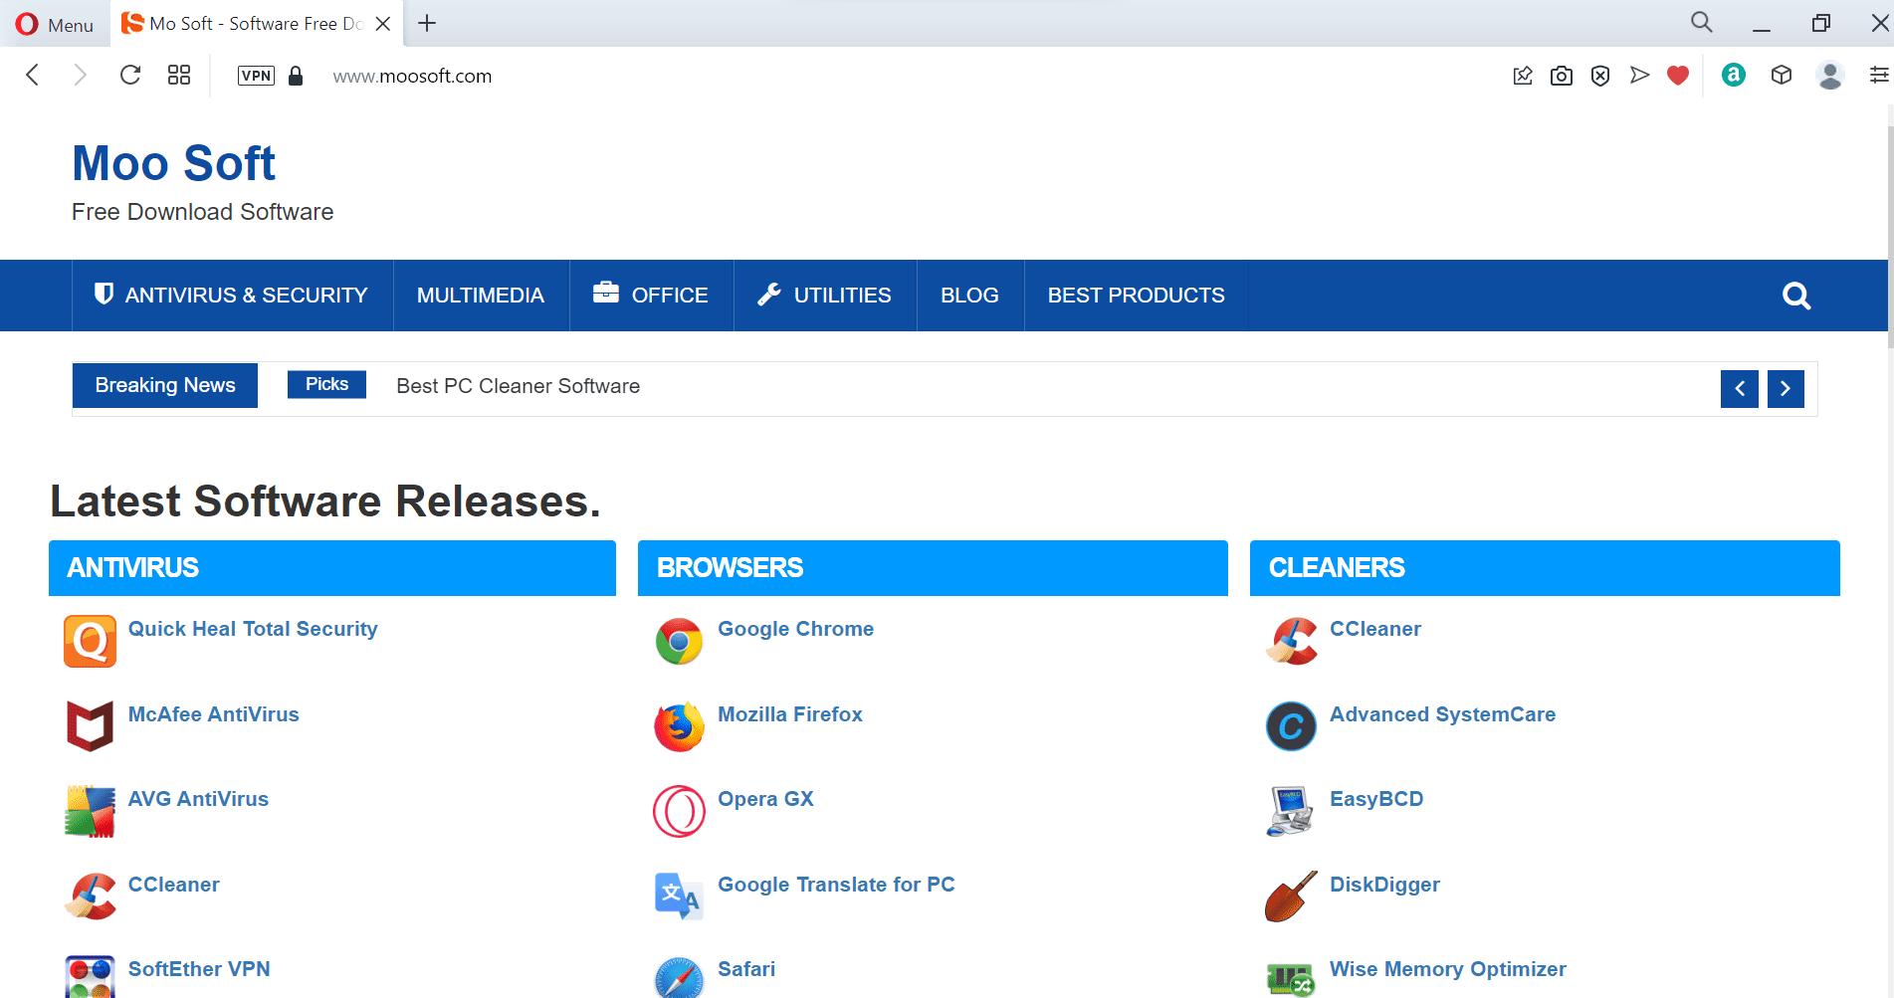Open the My Flow send icon
This screenshot has height=998, width=1894.
point(1639,75)
